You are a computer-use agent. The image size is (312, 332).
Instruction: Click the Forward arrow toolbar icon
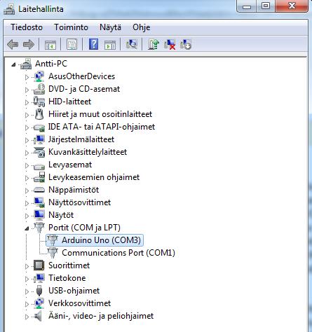(29, 44)
